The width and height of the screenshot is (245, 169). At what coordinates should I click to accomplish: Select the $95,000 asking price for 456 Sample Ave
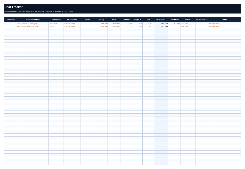point(101,27)
